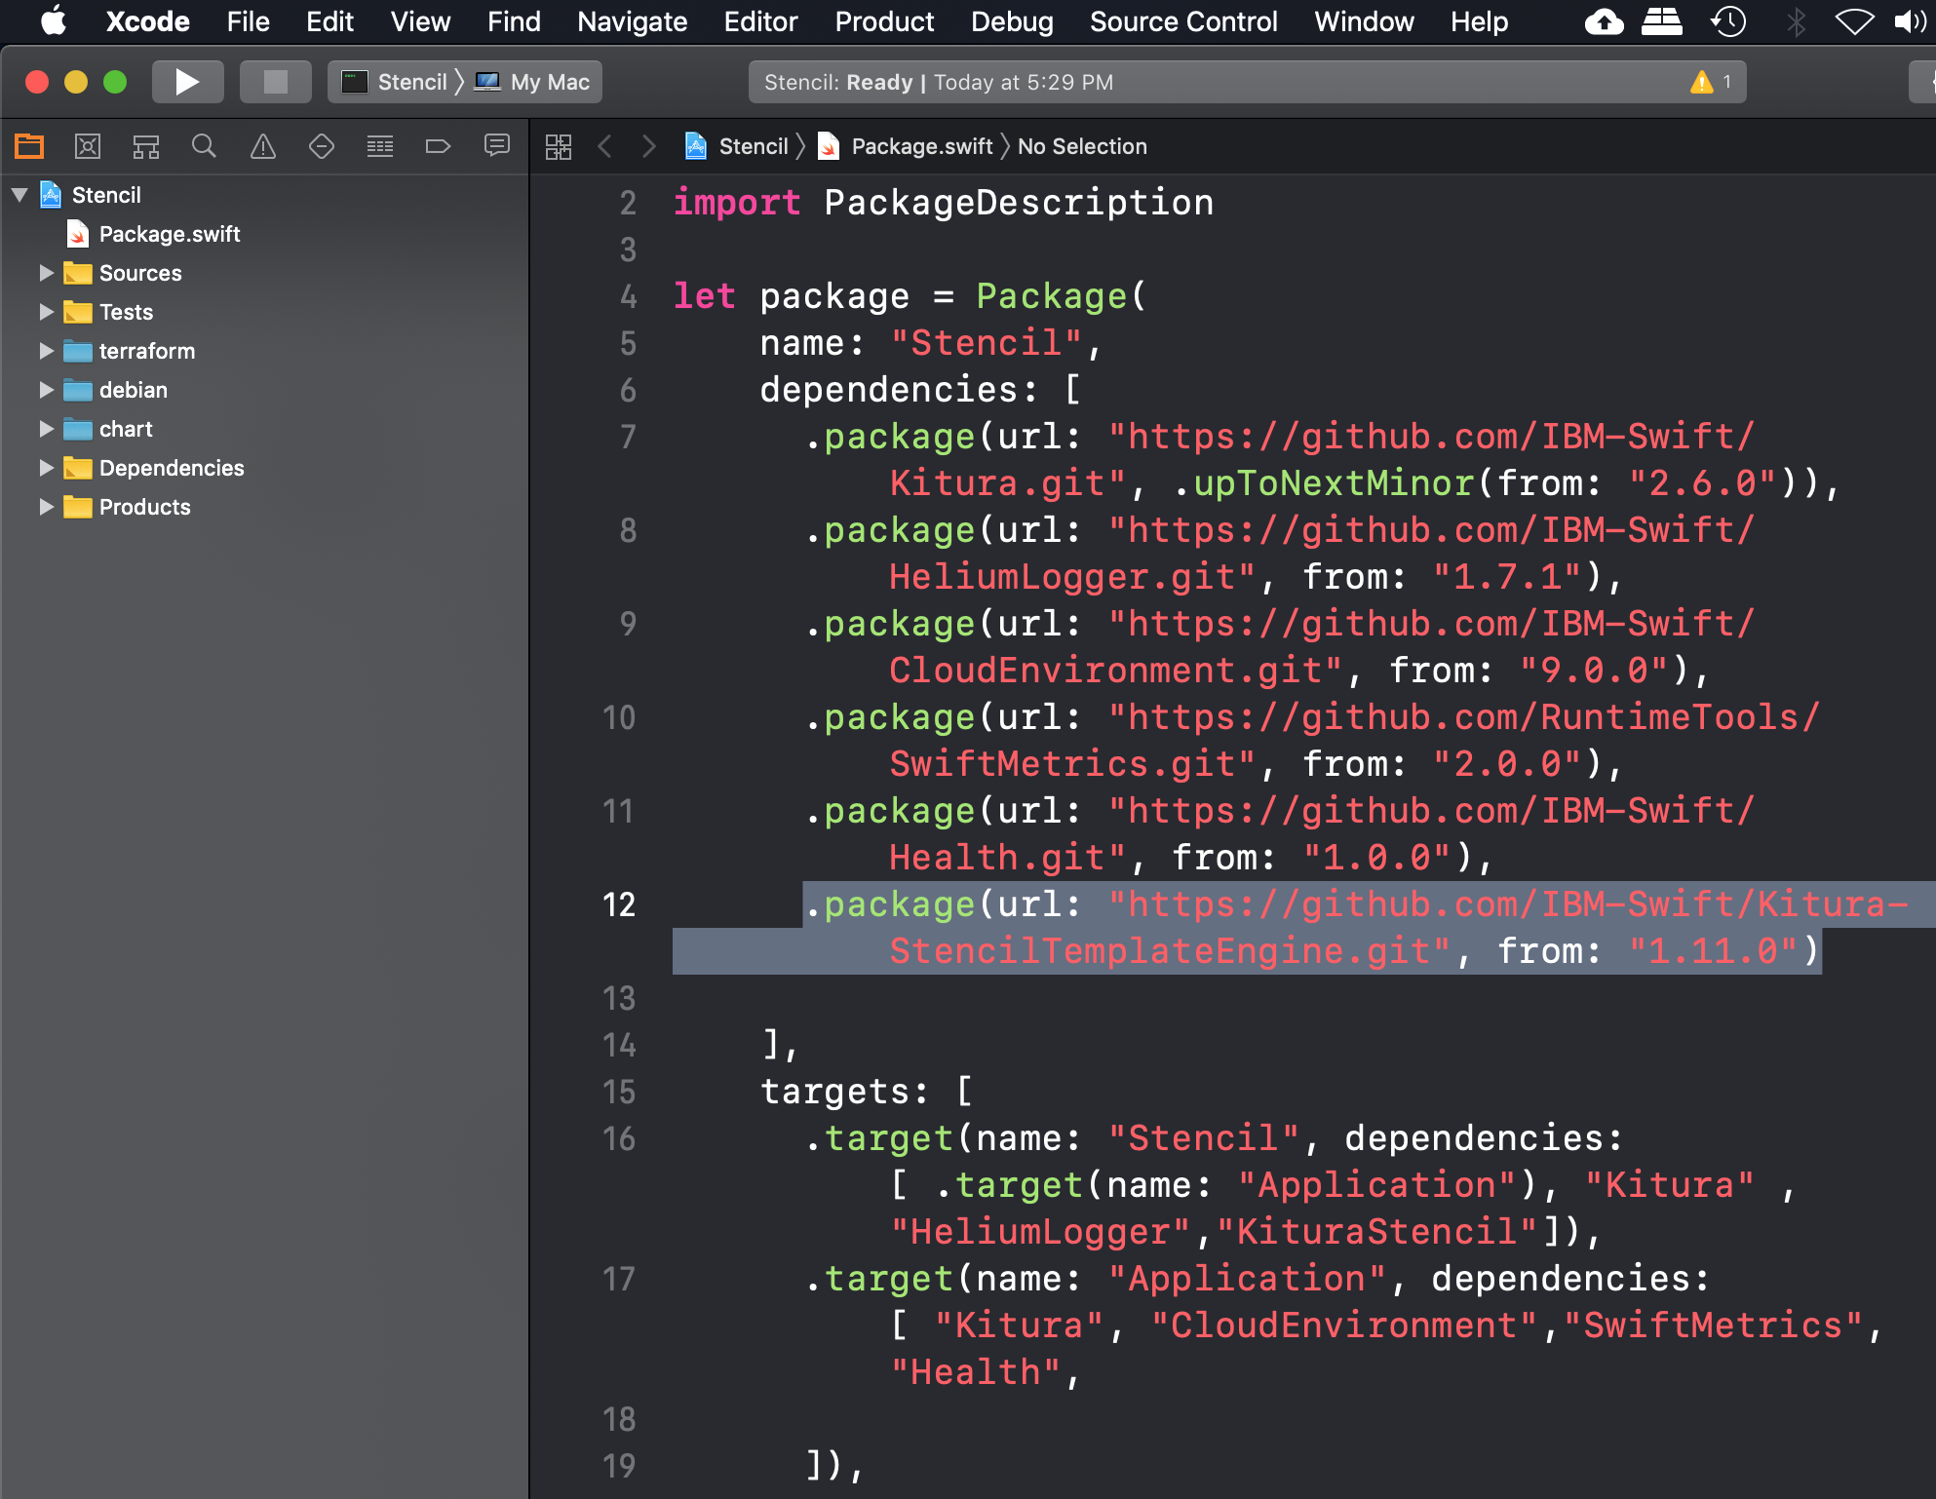
Task: Open the Source Control menu
Action: 1183,21
